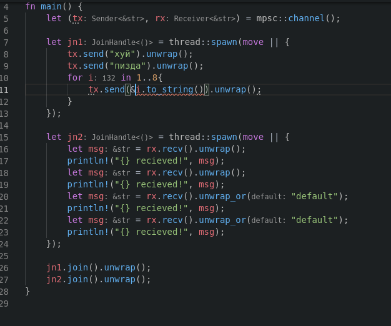Click the 'for' keyword on line 10

coord(75,77)
